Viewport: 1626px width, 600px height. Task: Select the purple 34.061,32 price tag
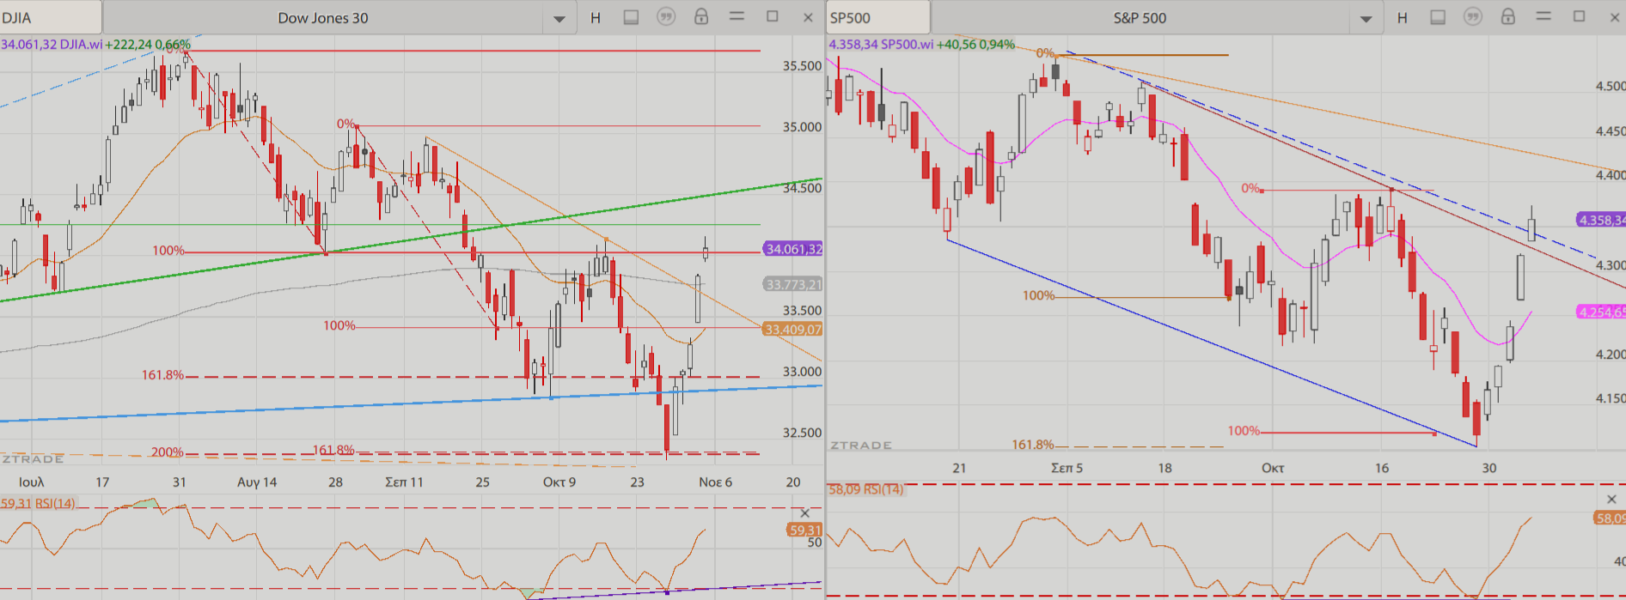[792, 249]
